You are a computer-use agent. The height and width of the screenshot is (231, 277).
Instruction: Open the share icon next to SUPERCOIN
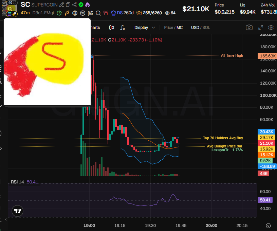pos(74,5)
